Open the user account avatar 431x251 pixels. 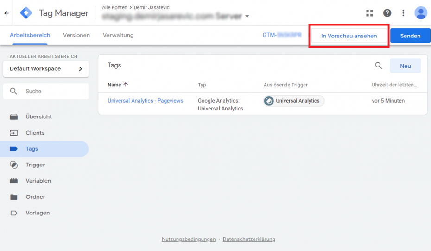pyautogui.click(x=421, y=13)
